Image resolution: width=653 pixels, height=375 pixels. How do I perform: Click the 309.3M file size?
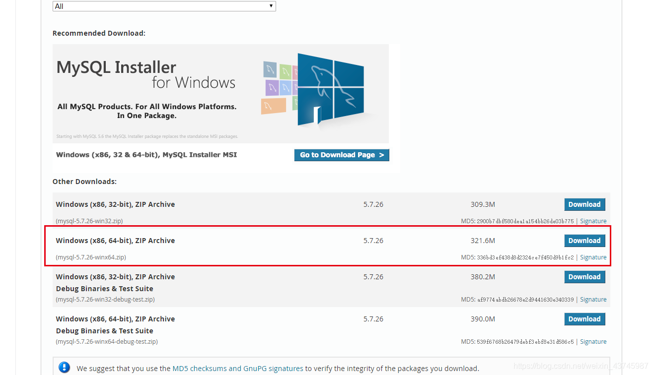click(x=483, y=204)
